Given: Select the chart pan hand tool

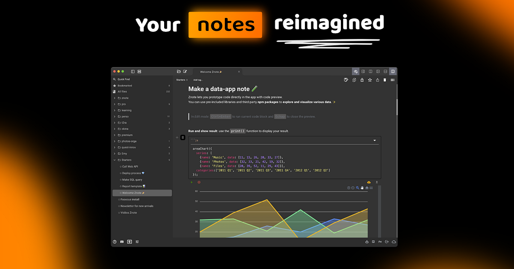Looking at the screenshot, I should pos(362,188).
